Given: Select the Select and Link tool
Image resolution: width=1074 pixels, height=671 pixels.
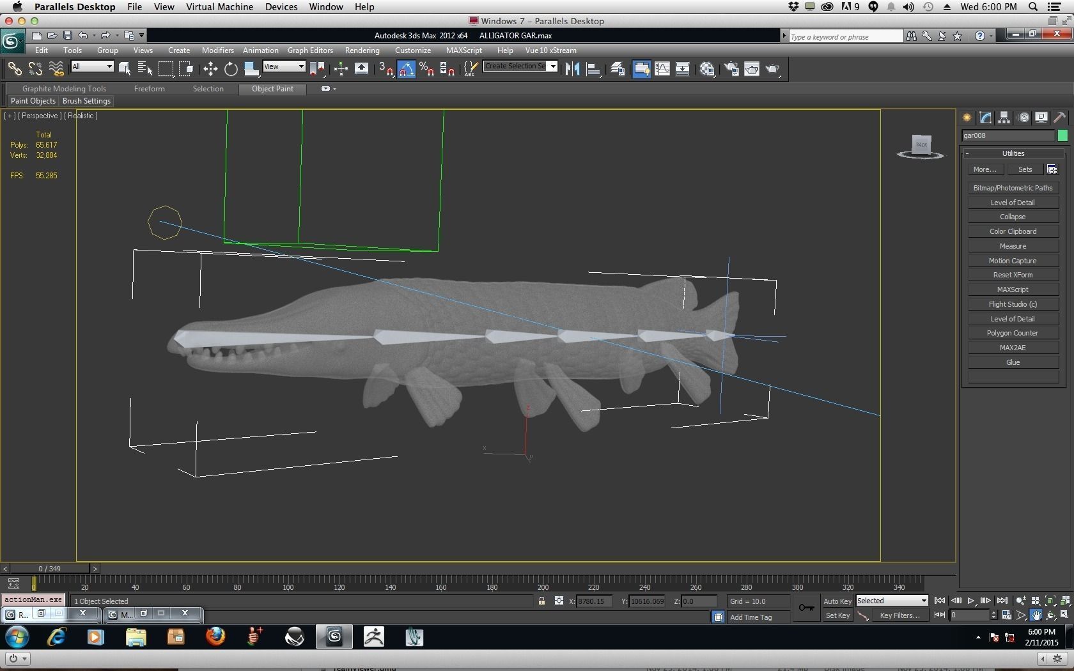Looking at the screenshot, I should (14, 68).
